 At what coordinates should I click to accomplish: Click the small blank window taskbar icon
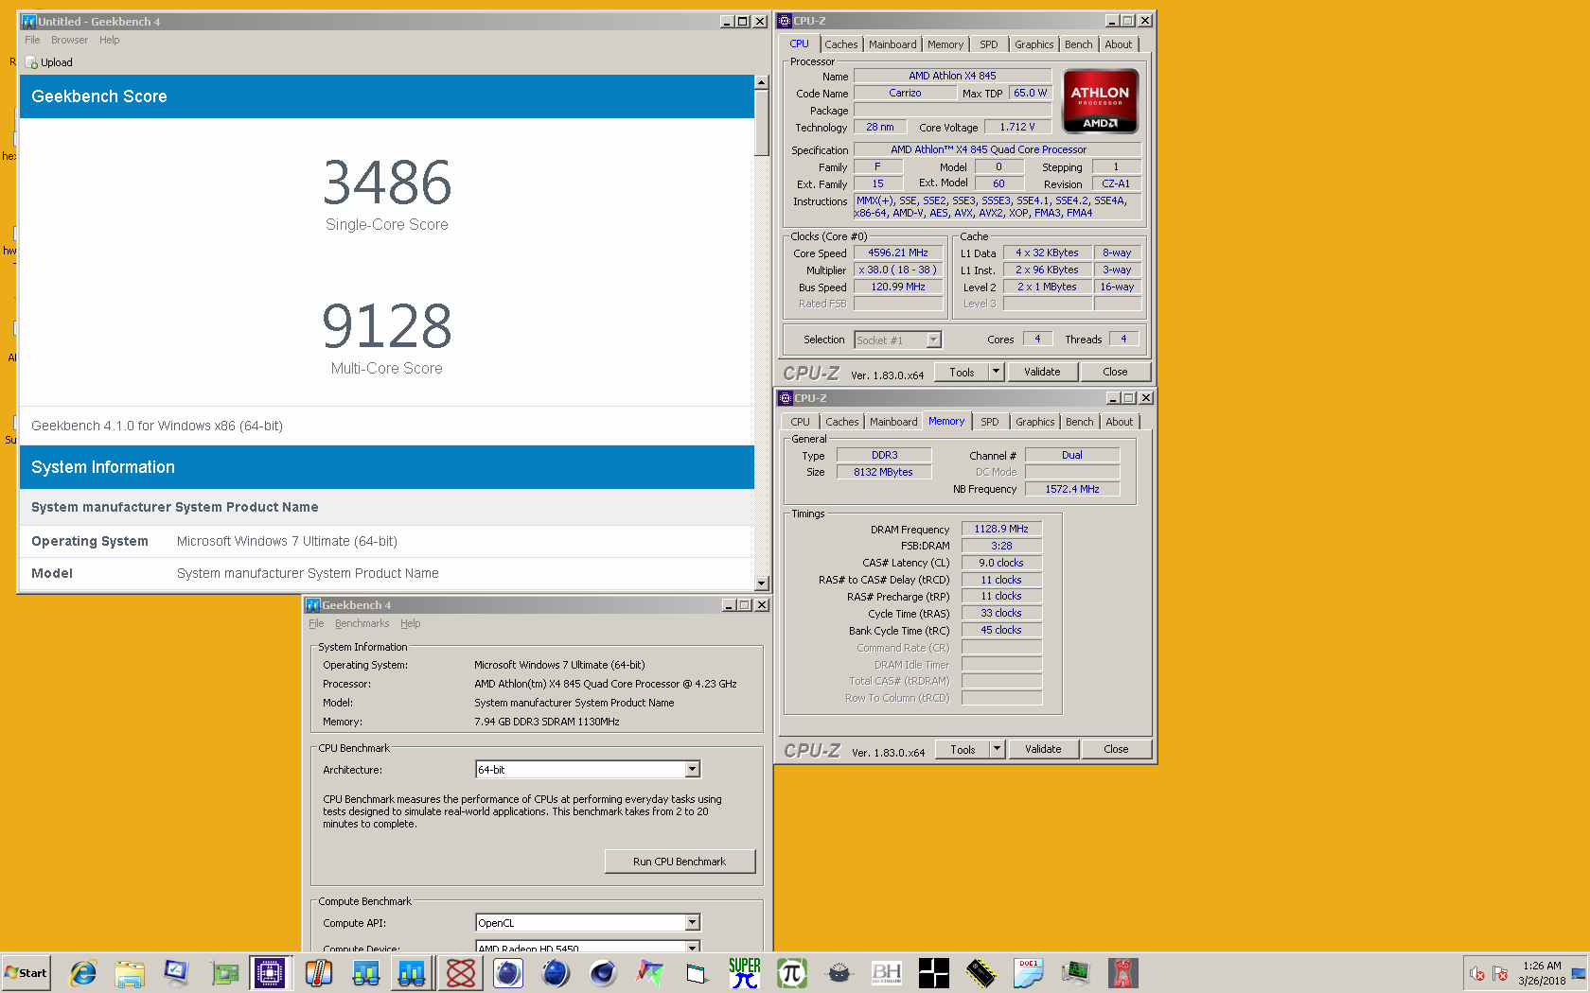coord(697,972)
